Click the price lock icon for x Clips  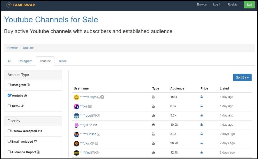pyautogui.click(x=201, y=97)
